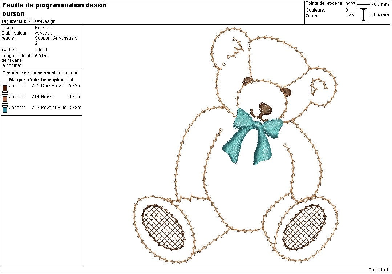Click the 'Code' column header
392x274 pixels.
click(33, 80)
